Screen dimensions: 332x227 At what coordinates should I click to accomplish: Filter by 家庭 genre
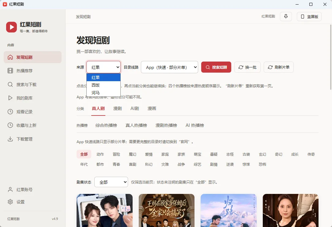click(x=165, y=154)
